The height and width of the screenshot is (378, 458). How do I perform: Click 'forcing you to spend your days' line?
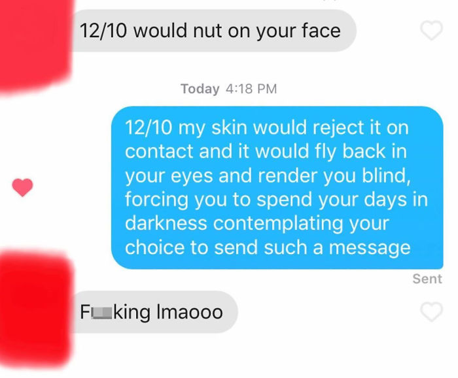(265, 200)
